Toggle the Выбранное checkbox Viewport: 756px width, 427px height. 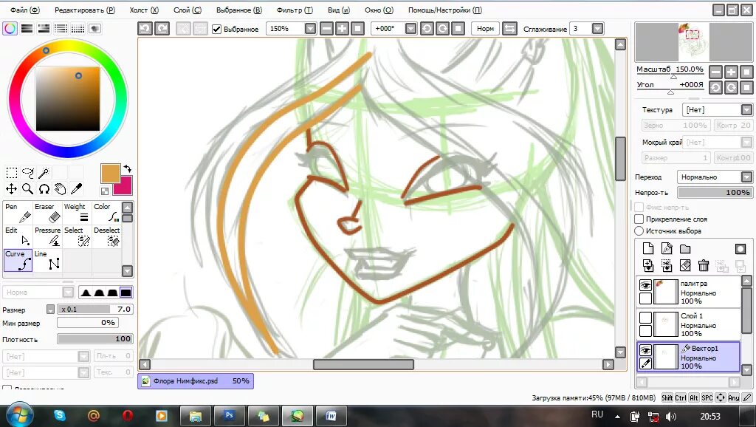click(216, 29)
